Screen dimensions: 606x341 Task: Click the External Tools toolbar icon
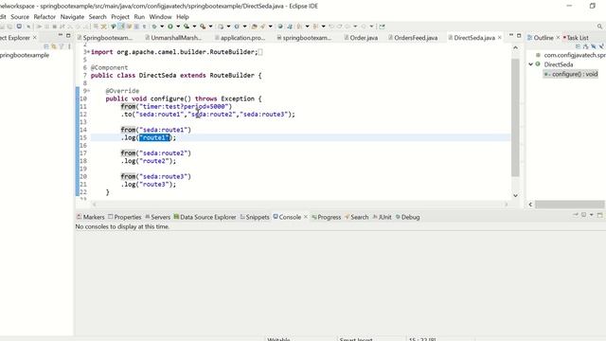[x=203, y=27]
